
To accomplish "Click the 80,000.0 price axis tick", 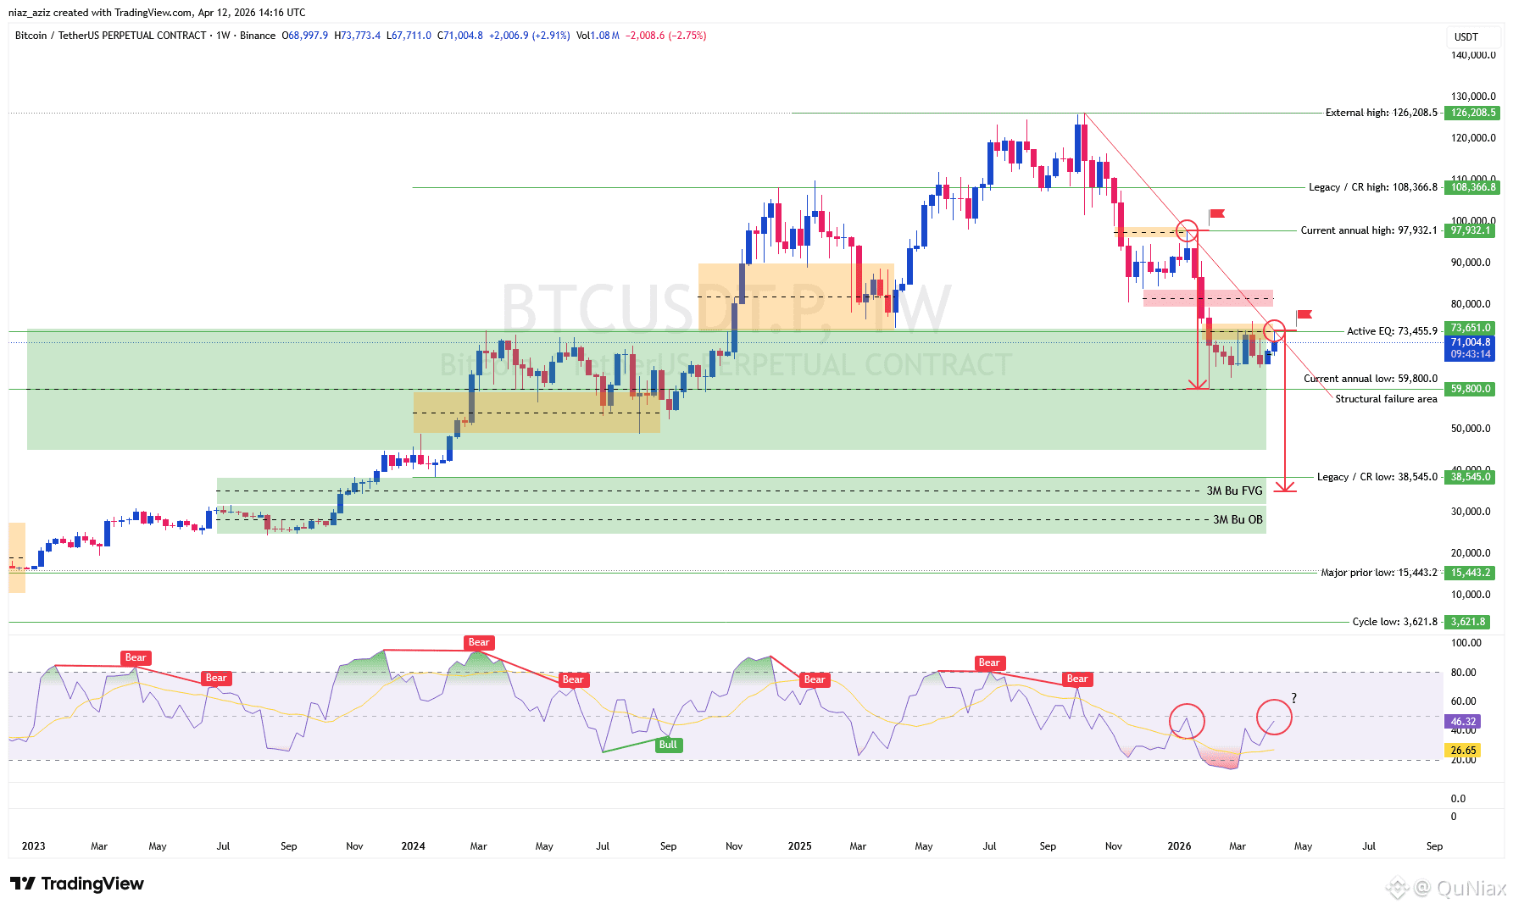I will click(1471, 304).
